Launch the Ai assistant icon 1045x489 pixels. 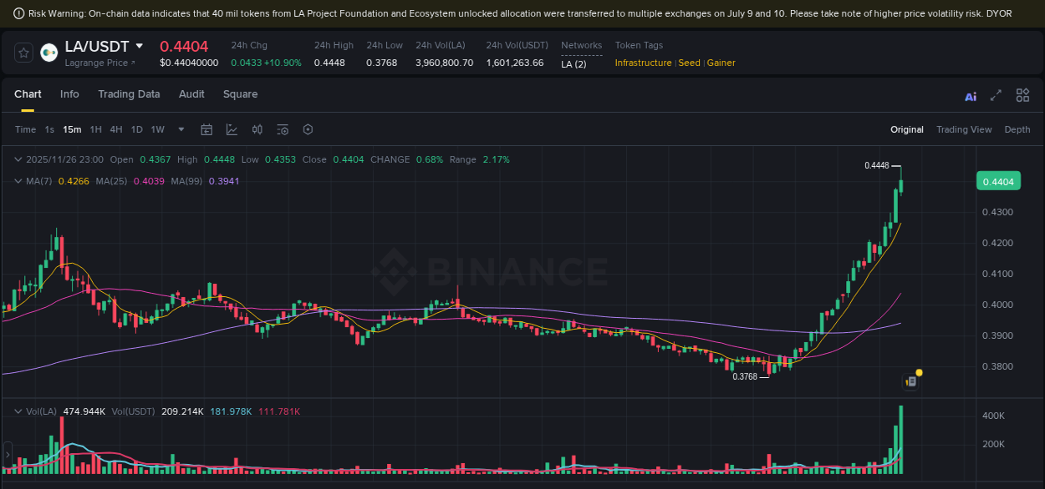[971, 97]
